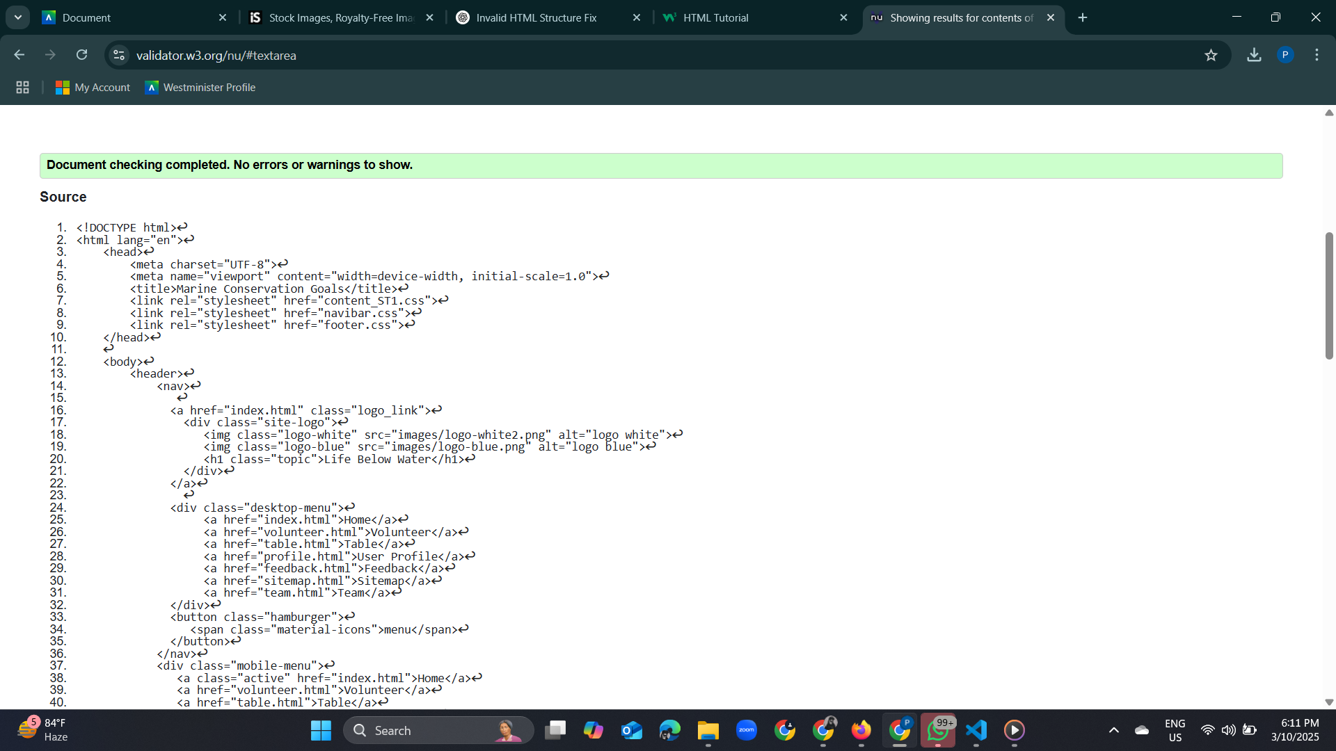The height and width of the screenshot is (751, 1336).
Task: Reload the validator page
Action: pos(81,55)
